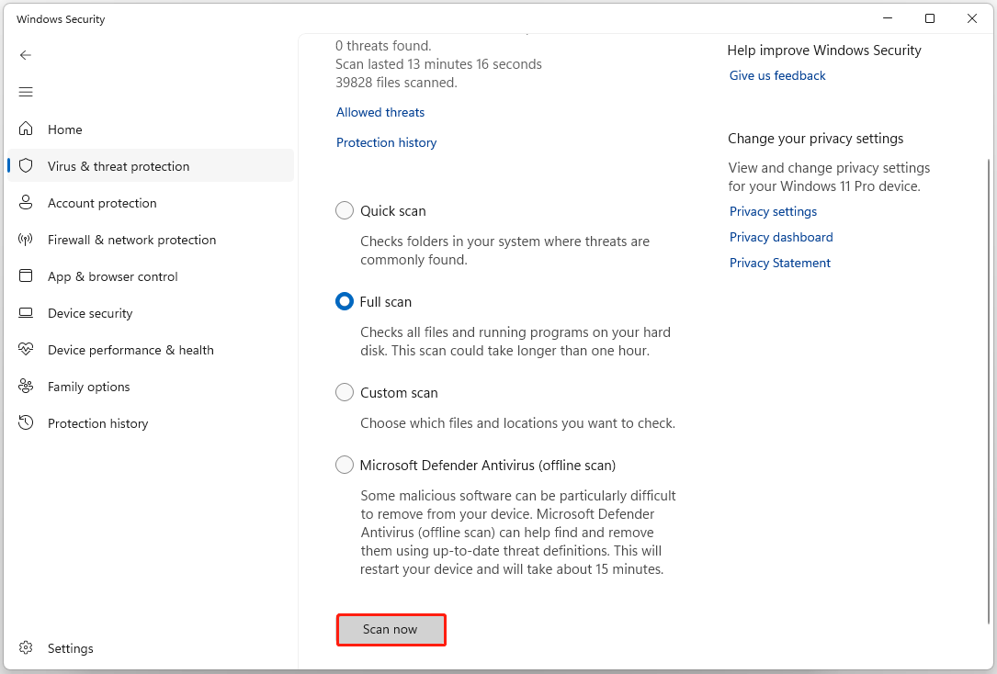The height and width of the screenshot is (674, 997).
Task: Open Virus & threat protection section
Action: click(151, 166)
